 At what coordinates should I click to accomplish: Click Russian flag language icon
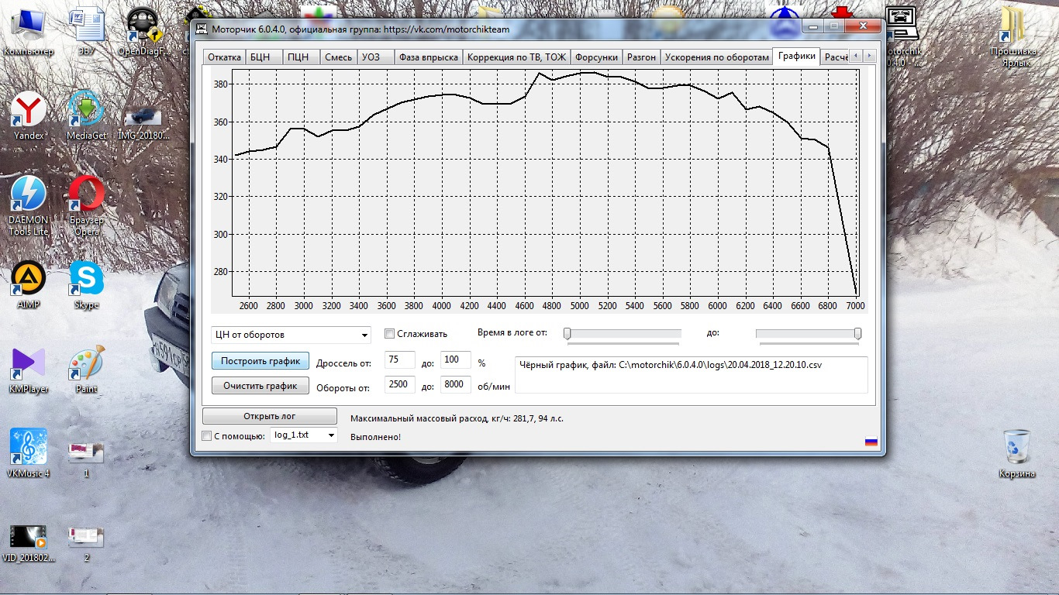pyautogui.click(x=871, y=442)
